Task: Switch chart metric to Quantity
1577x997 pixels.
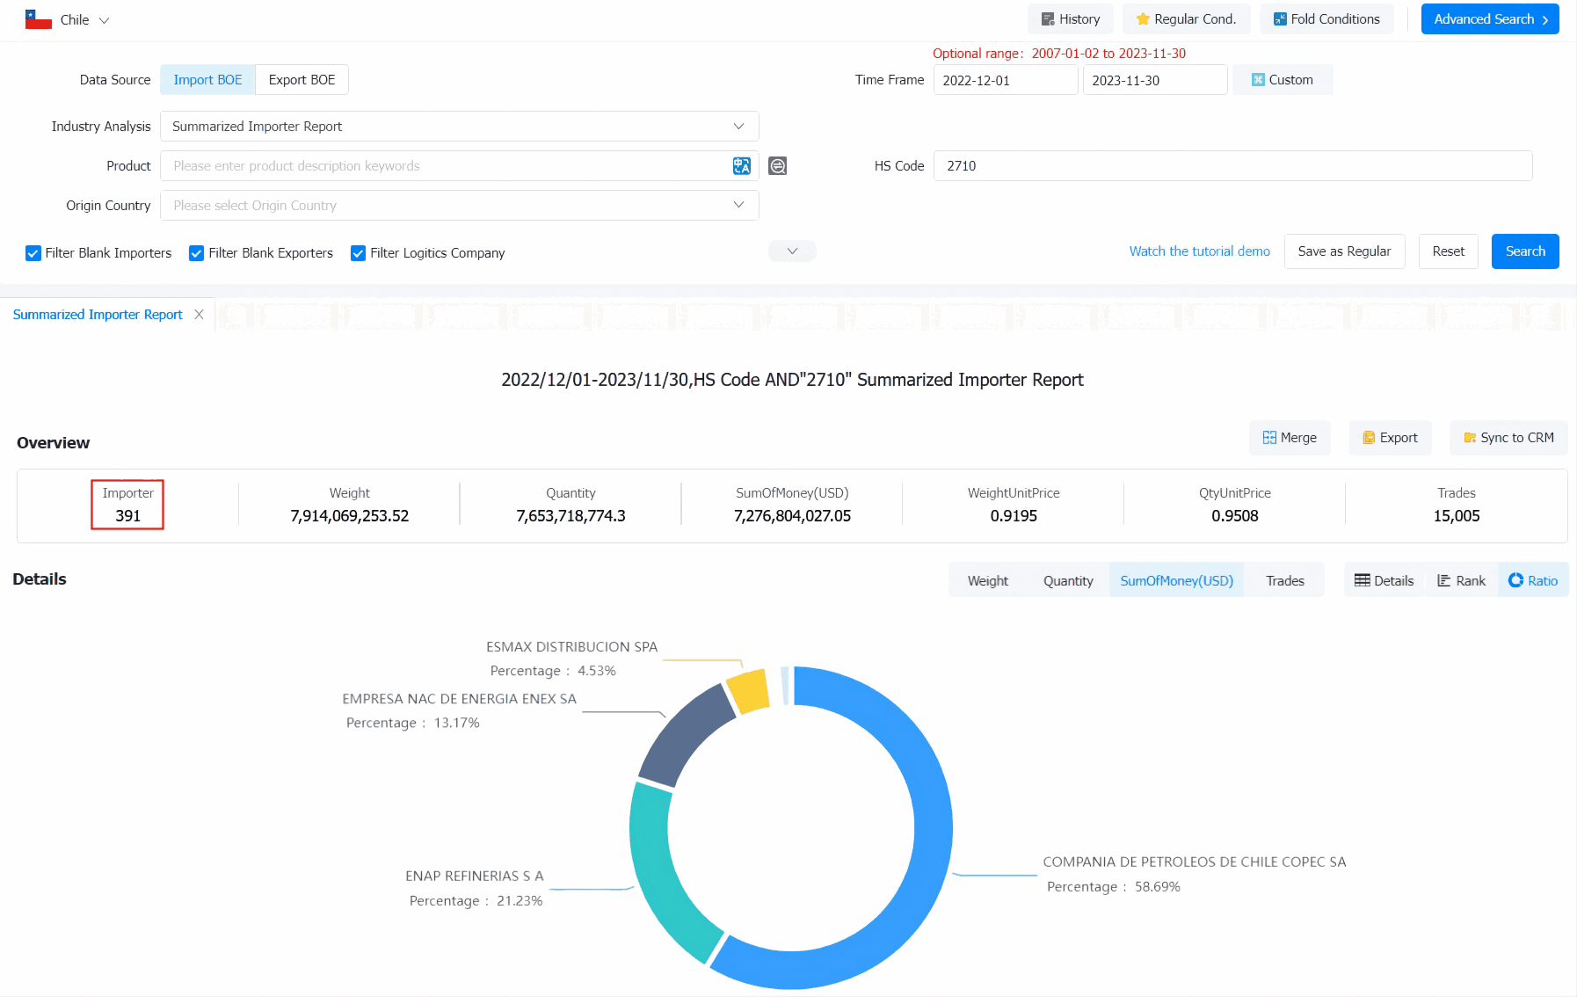Action: click(x=1068, y=580)
